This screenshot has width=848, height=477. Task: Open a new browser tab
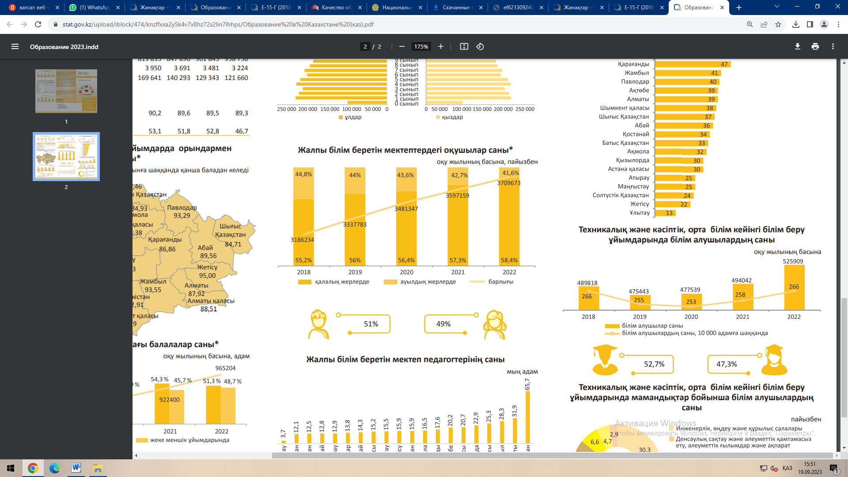[x=739, y=8]
